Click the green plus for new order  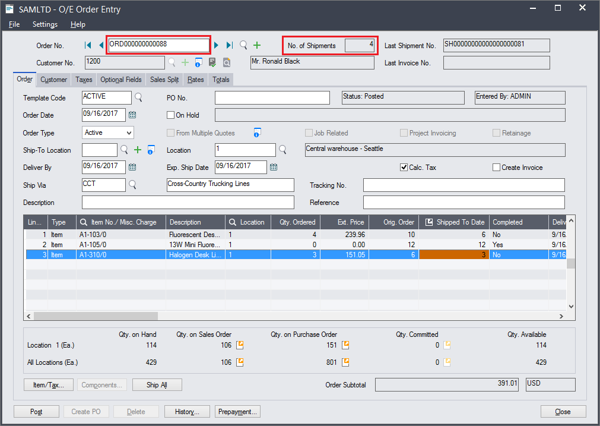tap(257, 45)
